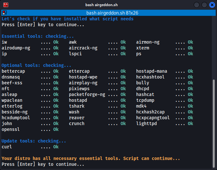Click the 'lighttpd' tool name
Image resolution: width=217 pixels, height=170 pixels.
[146, 123]
